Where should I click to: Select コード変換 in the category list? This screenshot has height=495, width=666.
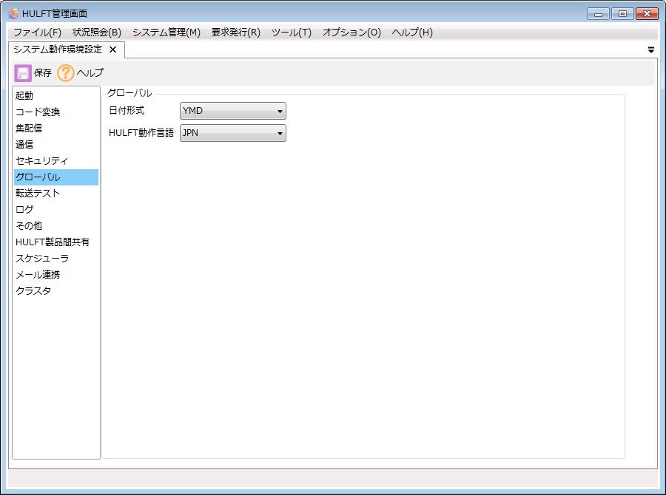[56, 112]
